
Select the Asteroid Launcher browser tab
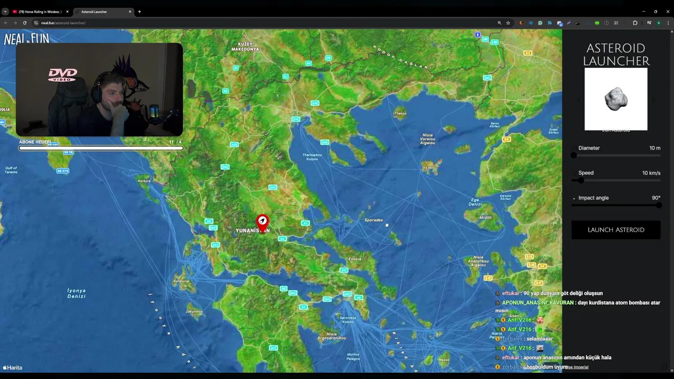coord(103,12)
